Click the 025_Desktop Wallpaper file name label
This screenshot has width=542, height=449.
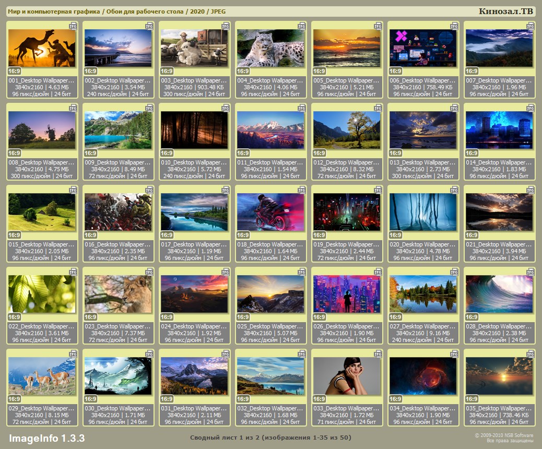[x=270, y=326]
